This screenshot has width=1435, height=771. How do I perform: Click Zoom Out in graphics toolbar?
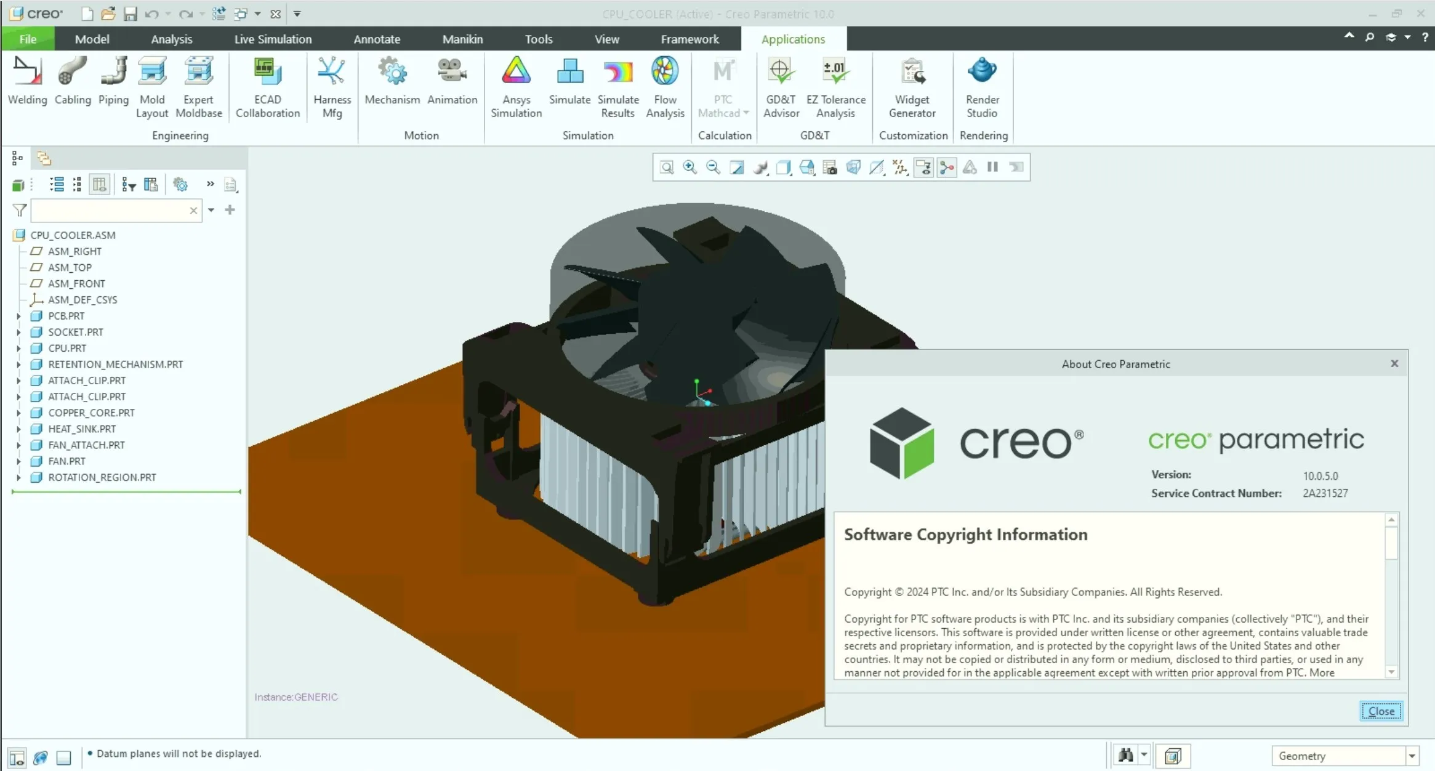(713, 167)
